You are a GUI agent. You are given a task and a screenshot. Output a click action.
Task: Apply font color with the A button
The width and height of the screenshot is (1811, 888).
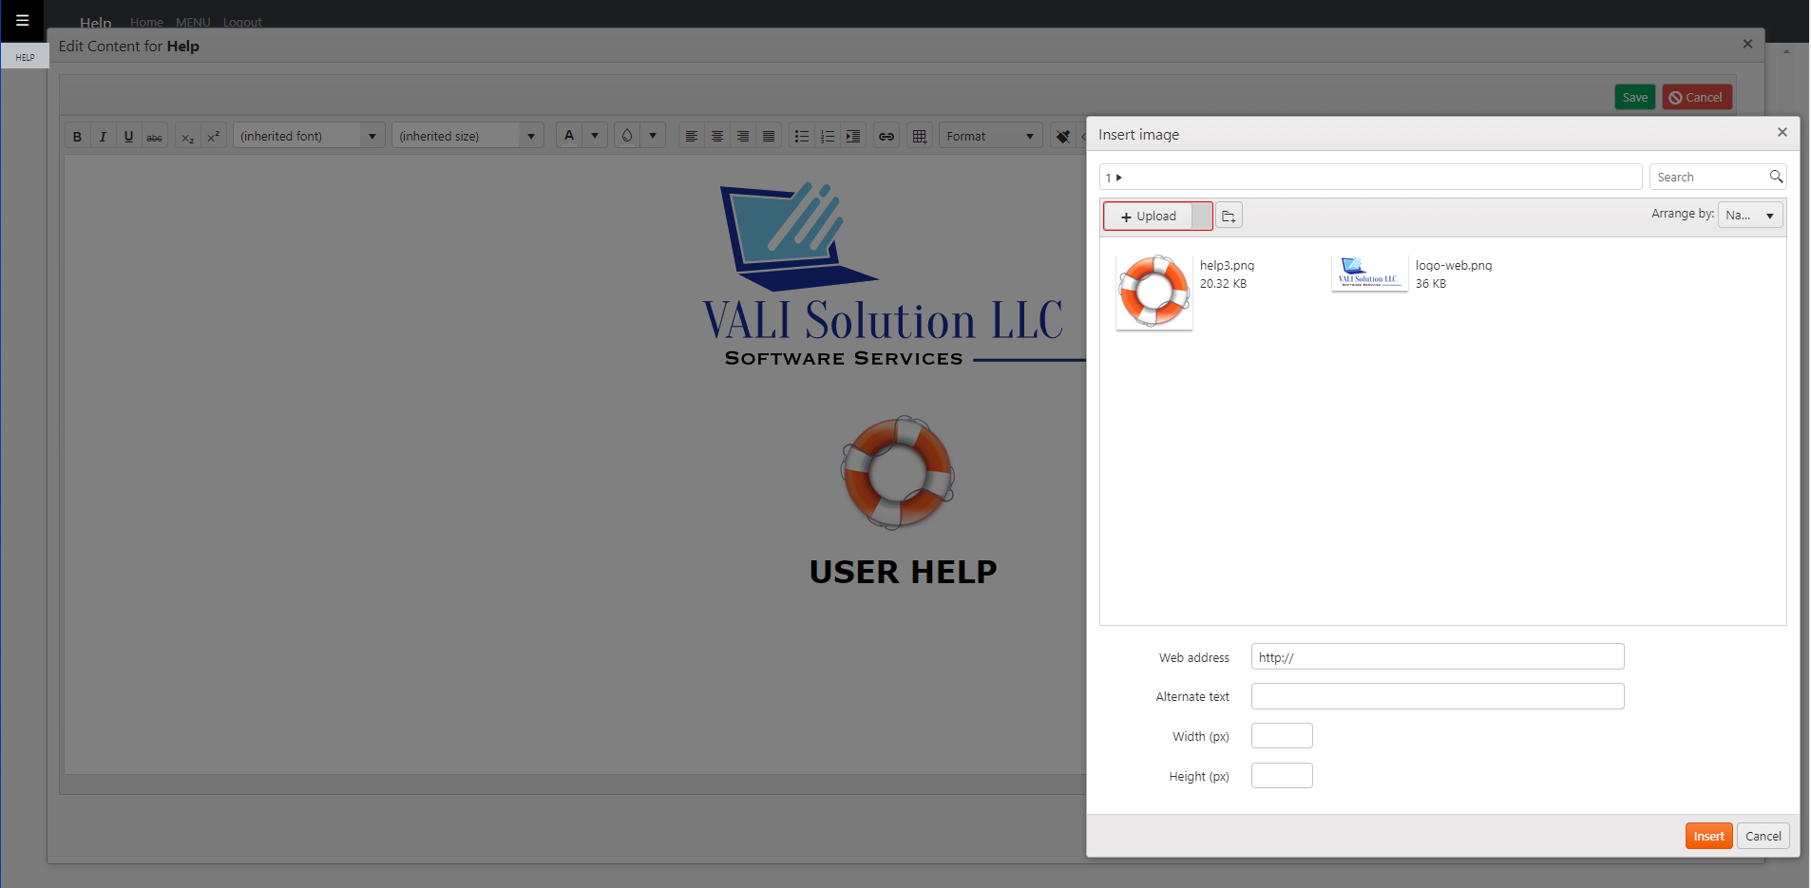point(570,136)
